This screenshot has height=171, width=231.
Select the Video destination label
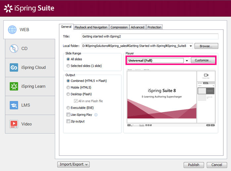(x=26, y=124)
